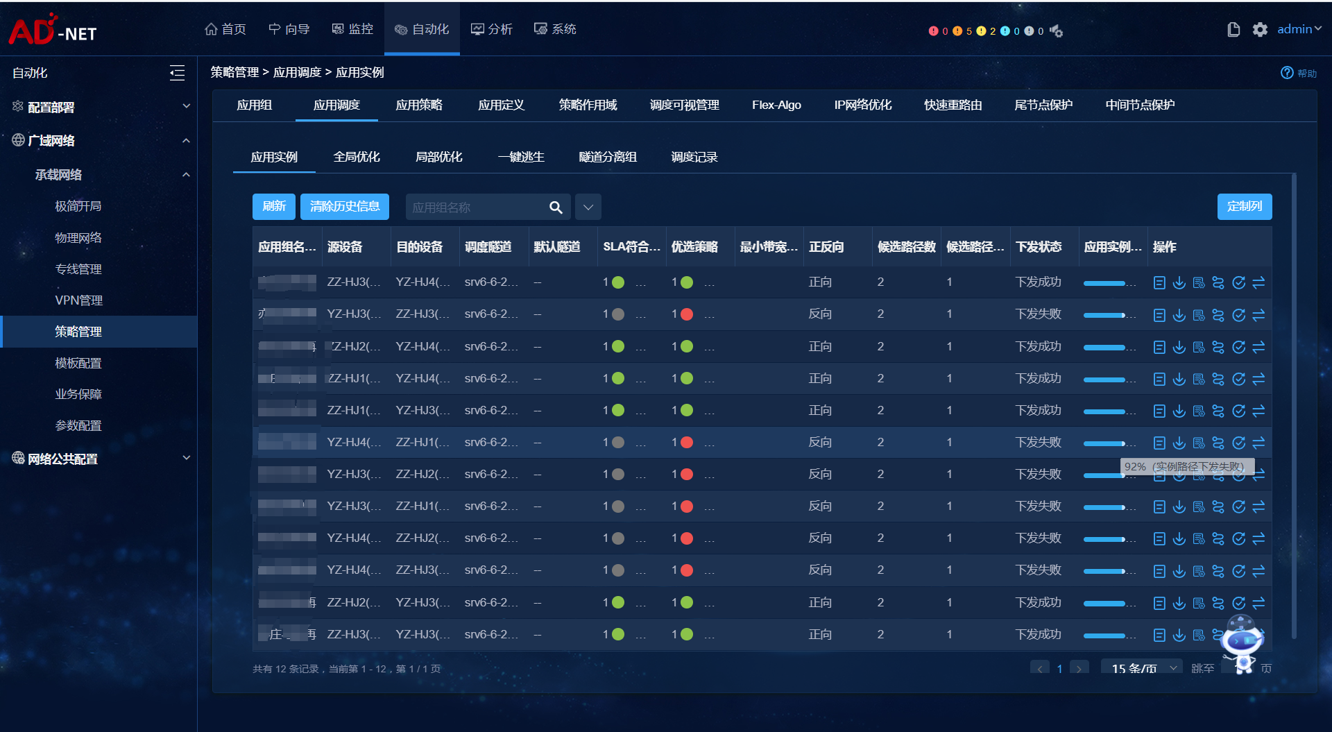Open the advanced search dropdown arrow
Image resolution: width=1332 pixels, height=732 pixels.
(588, 207)
